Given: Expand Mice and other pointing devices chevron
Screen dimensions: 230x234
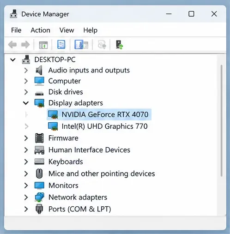Looking at the screenshot, I should (26, 174).
